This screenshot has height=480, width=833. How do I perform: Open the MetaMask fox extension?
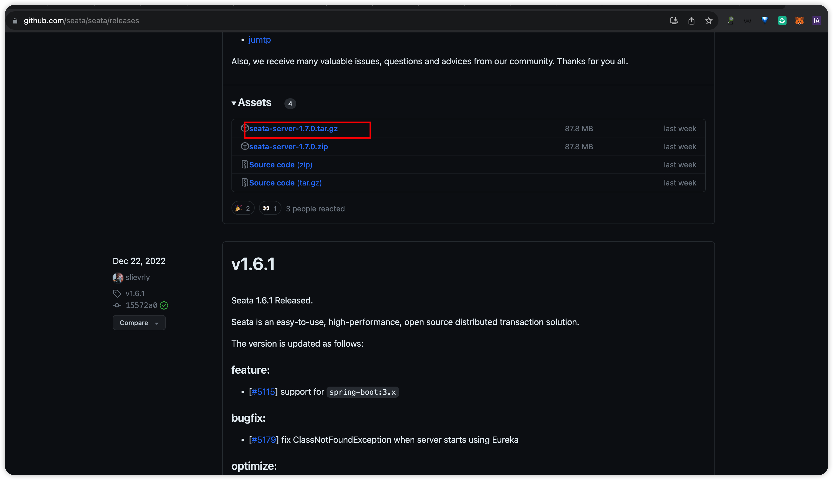click(x=799, y=21)
